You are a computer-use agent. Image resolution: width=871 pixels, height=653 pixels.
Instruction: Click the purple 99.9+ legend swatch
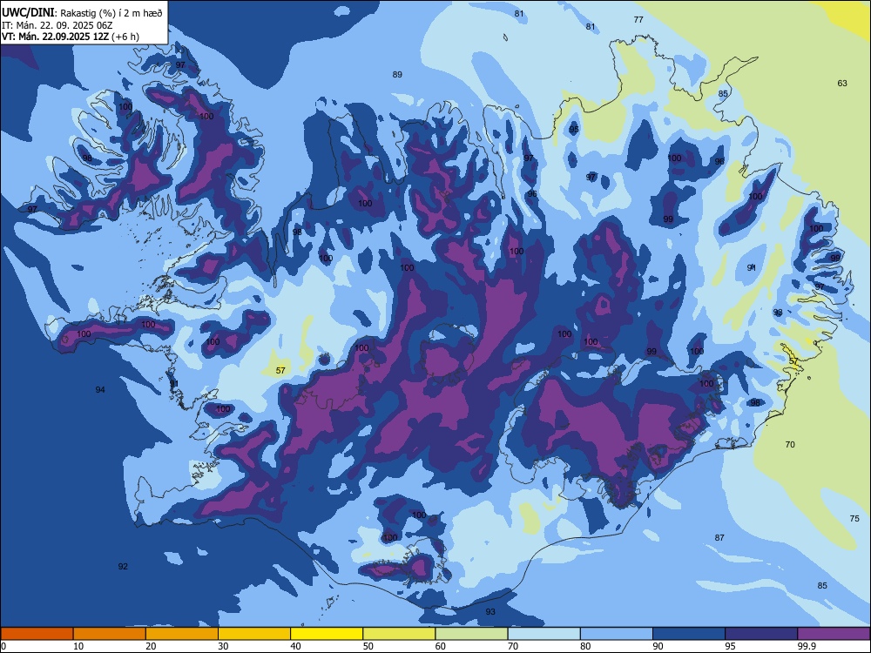click(834, 634)
